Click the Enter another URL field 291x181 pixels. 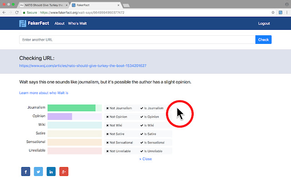(137, 40)
